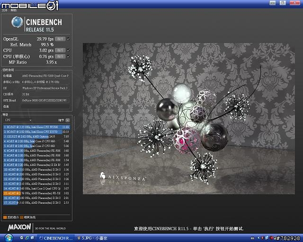Open the Windows Start orb

tap(8, 238)
